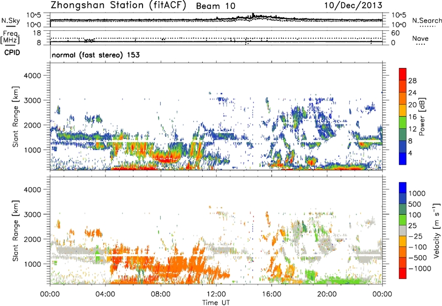442x306 pixels.
Task: Click the '-1000' Velocity colorbar value
Action: point(420,268)
